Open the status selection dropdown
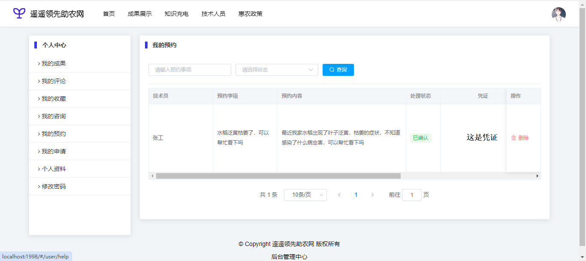This screenshot has height=261, width=586. tap(277, 70)
